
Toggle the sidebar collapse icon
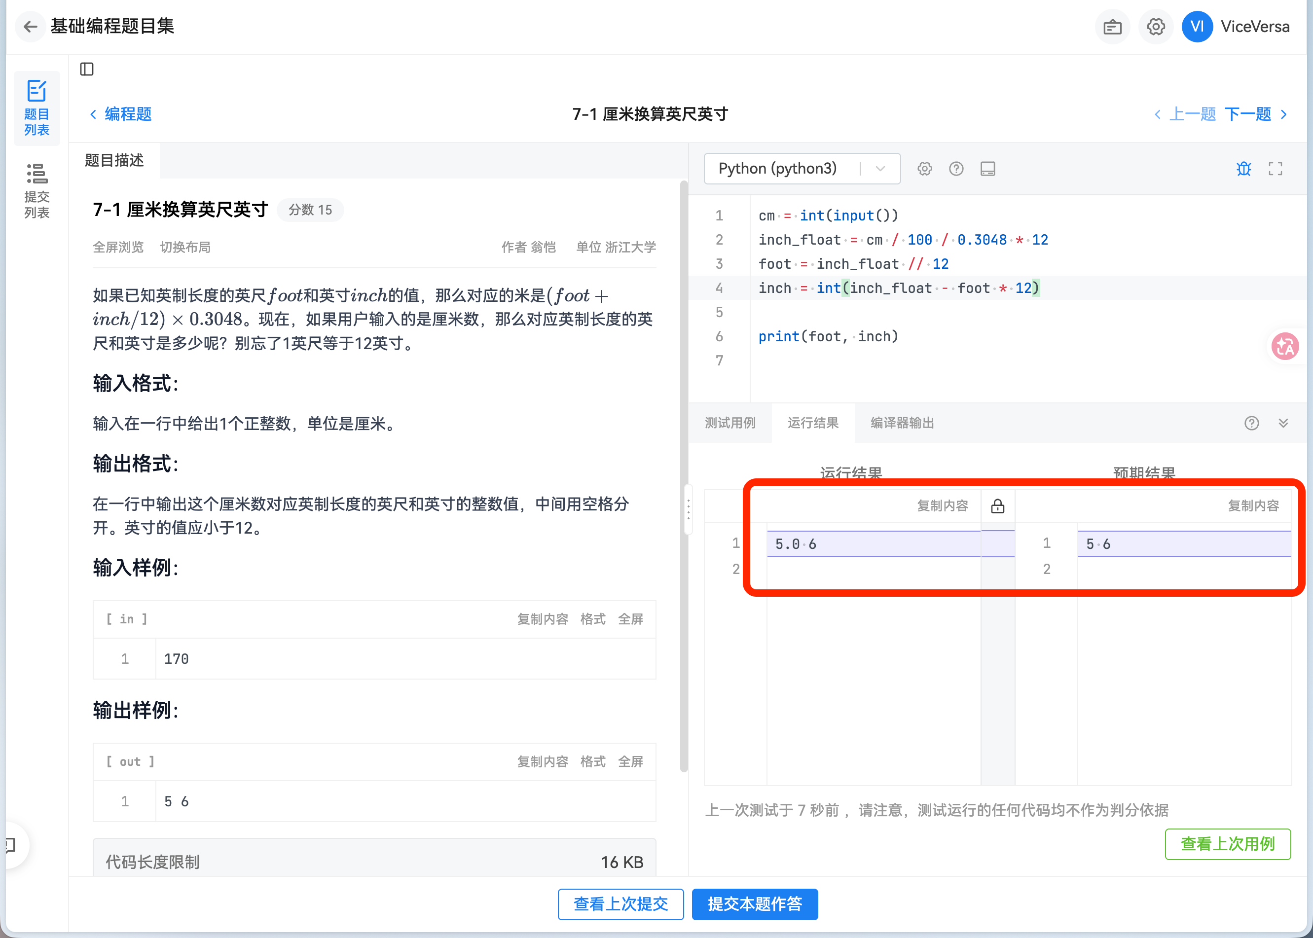click(87, 70)
